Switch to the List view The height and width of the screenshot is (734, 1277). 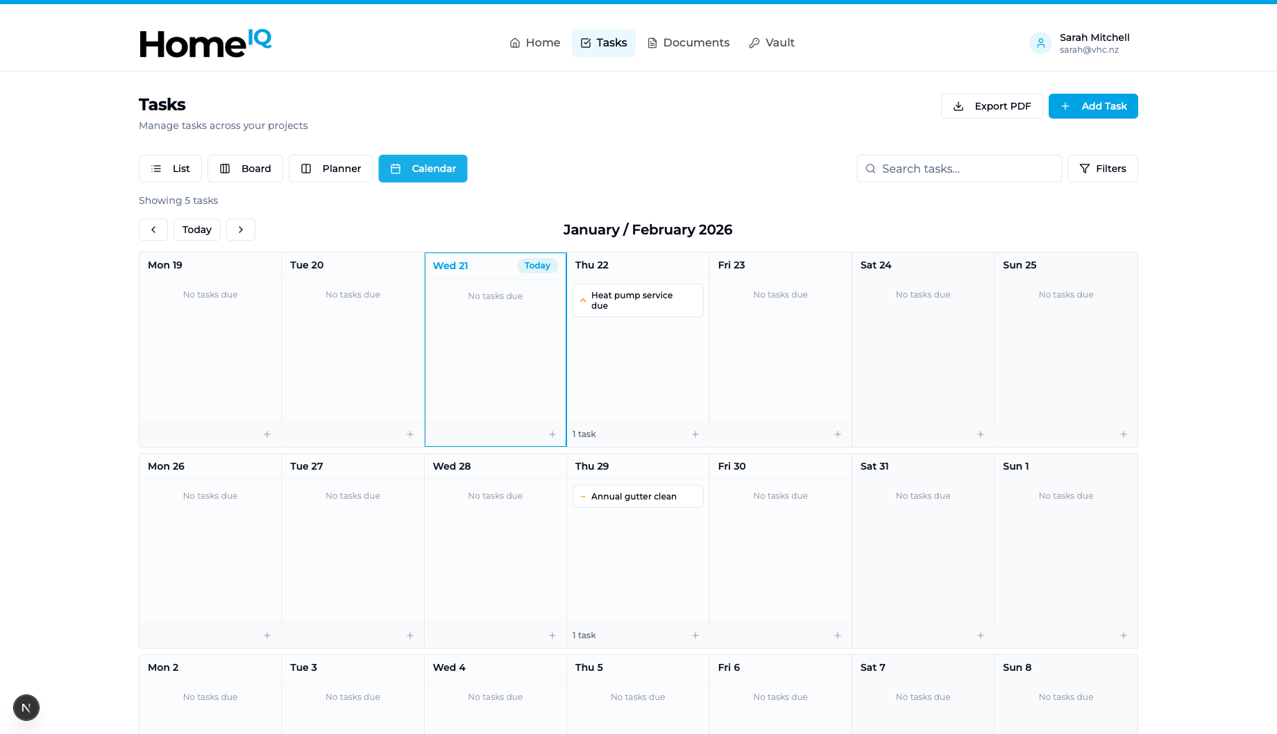click(x=170, y=169)
